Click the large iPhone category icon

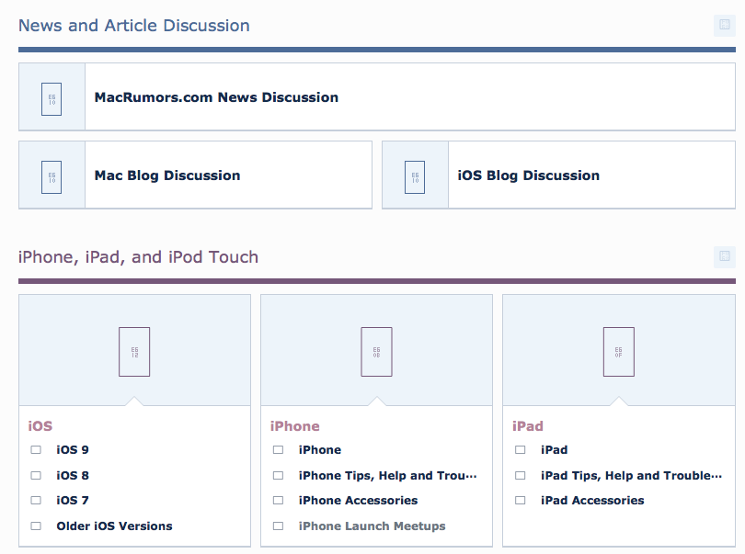pyautogui.click(x=377, y=352)
